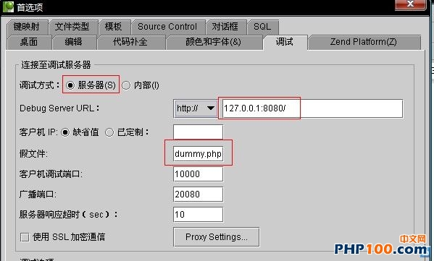
Task: Edit the 客户机调试端口 field with 10000
Action: pos(198,174)
